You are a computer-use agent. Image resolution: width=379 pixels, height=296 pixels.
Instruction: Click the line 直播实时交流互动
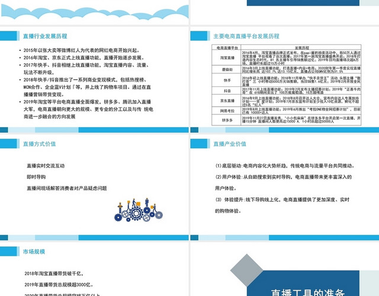coord(46,166)
